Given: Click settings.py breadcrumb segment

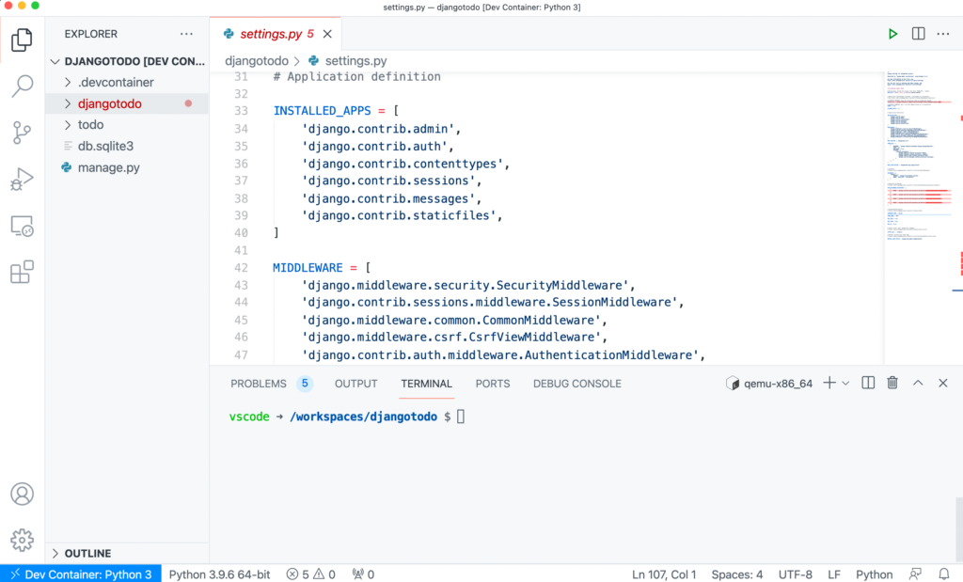Looking at the screenshot, I should click(348, 61).
